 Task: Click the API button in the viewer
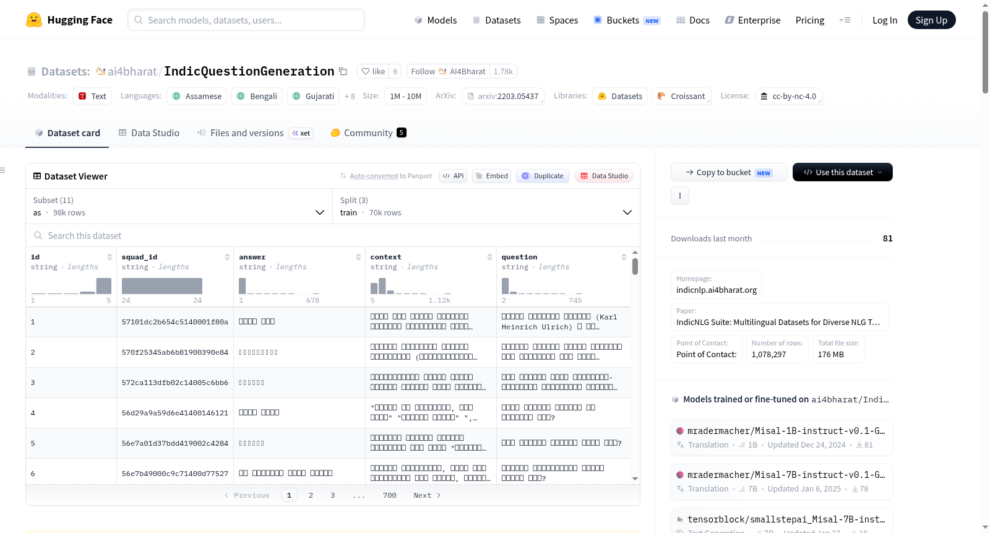453,176
